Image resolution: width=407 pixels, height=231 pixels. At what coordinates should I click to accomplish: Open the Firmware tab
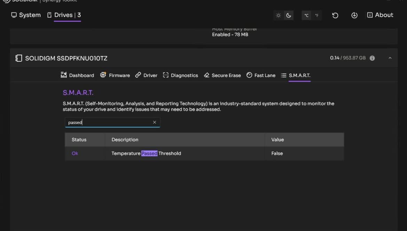115,75
